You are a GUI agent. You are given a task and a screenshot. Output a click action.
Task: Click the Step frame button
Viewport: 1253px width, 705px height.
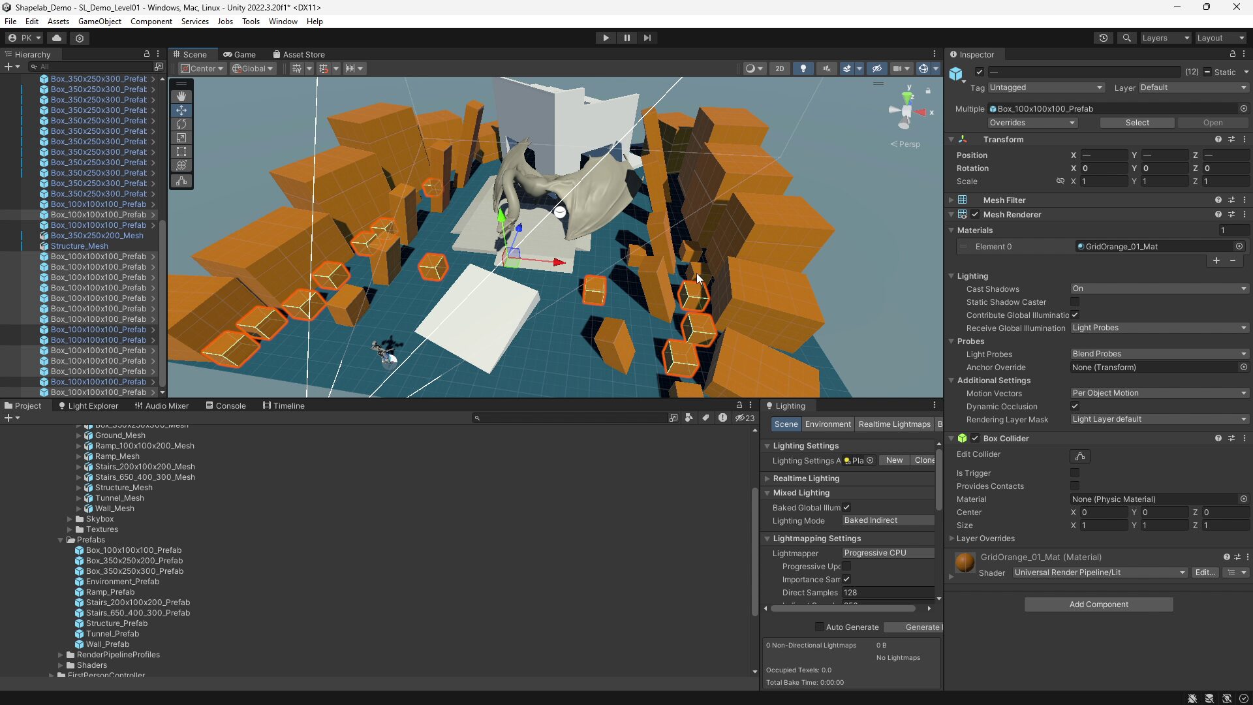[x=647, y=38]
